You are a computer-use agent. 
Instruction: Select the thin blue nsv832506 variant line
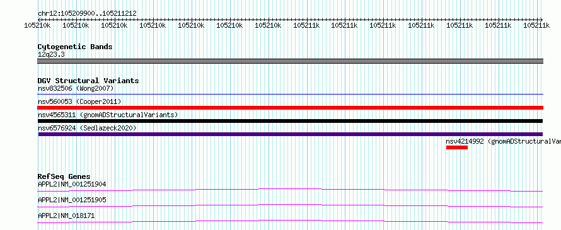pyautogui.click(x=290, y=95)
